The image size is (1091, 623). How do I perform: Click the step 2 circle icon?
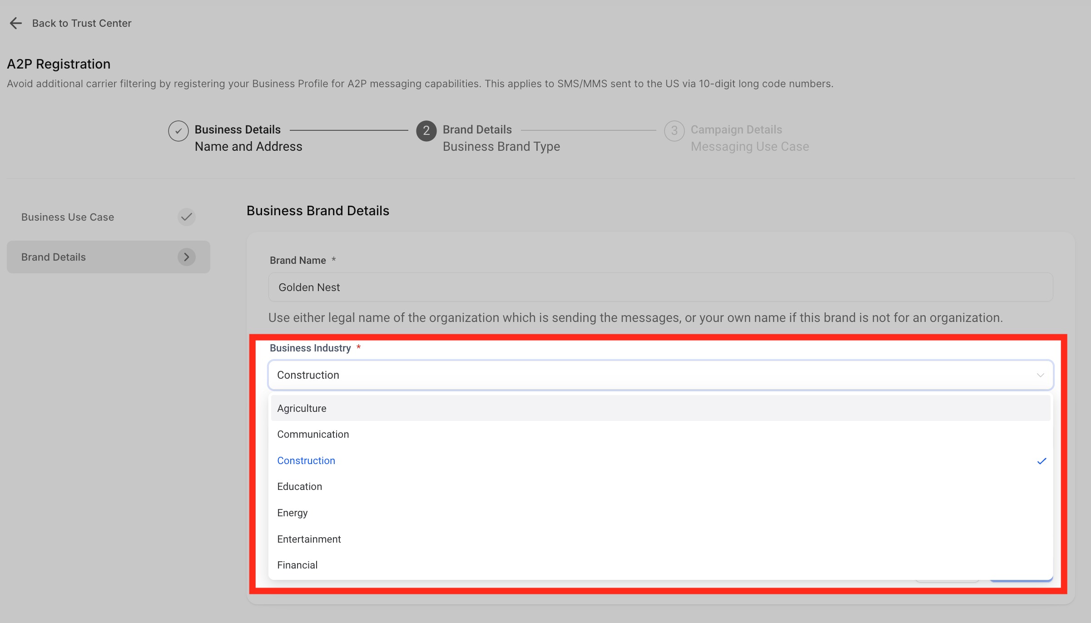[x=426, y=131]
